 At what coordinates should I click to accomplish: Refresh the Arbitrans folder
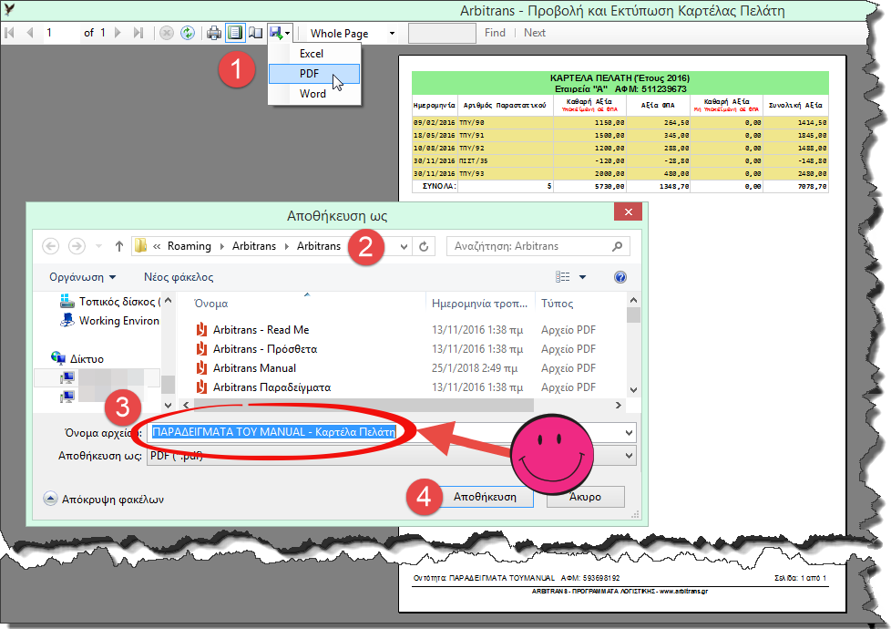pyautogui.click(x=424, y=246)
